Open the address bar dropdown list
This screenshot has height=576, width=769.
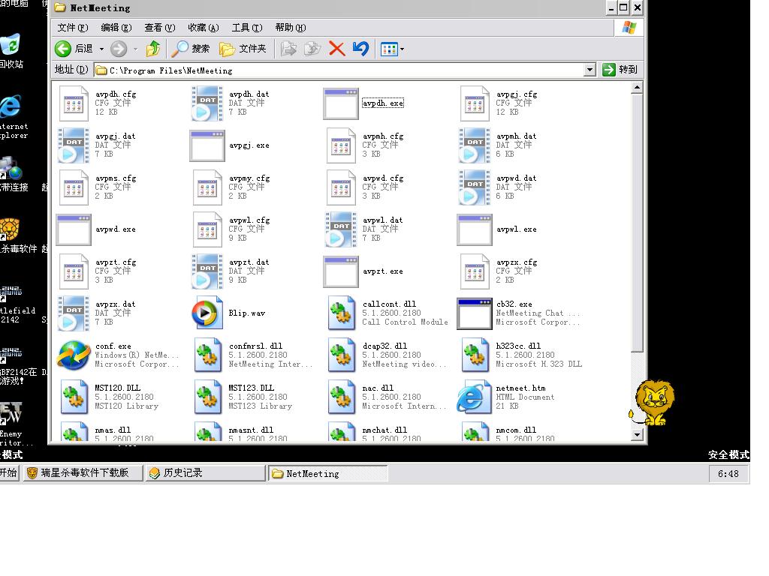[590, 70]
